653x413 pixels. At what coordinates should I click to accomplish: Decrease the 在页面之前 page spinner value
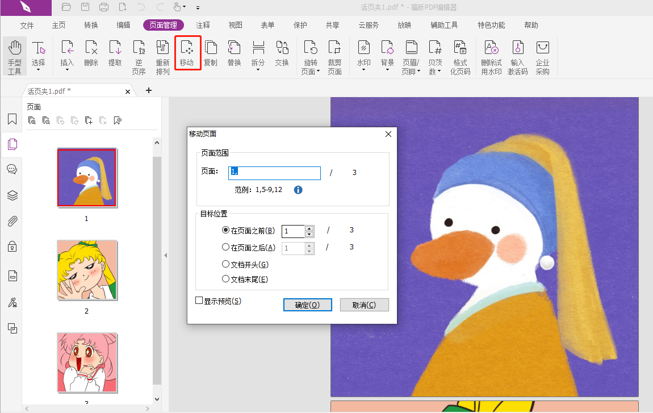point(309,234)
